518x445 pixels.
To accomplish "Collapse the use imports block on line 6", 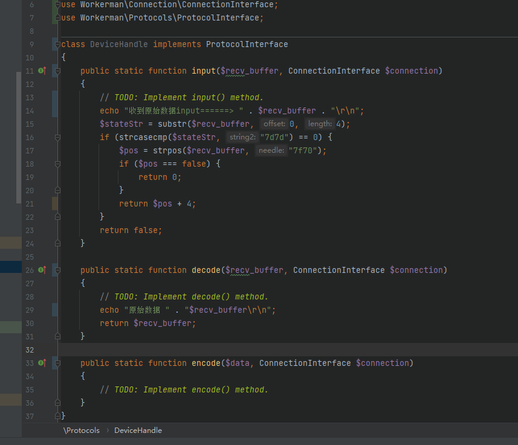I will click(57, 5).
